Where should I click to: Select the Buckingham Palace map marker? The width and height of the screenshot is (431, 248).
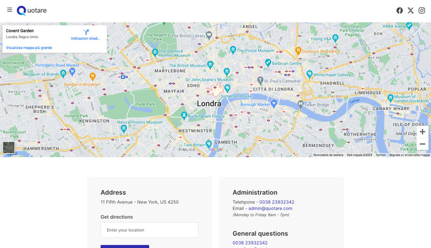pyautogui.click(x=184, y=115)
